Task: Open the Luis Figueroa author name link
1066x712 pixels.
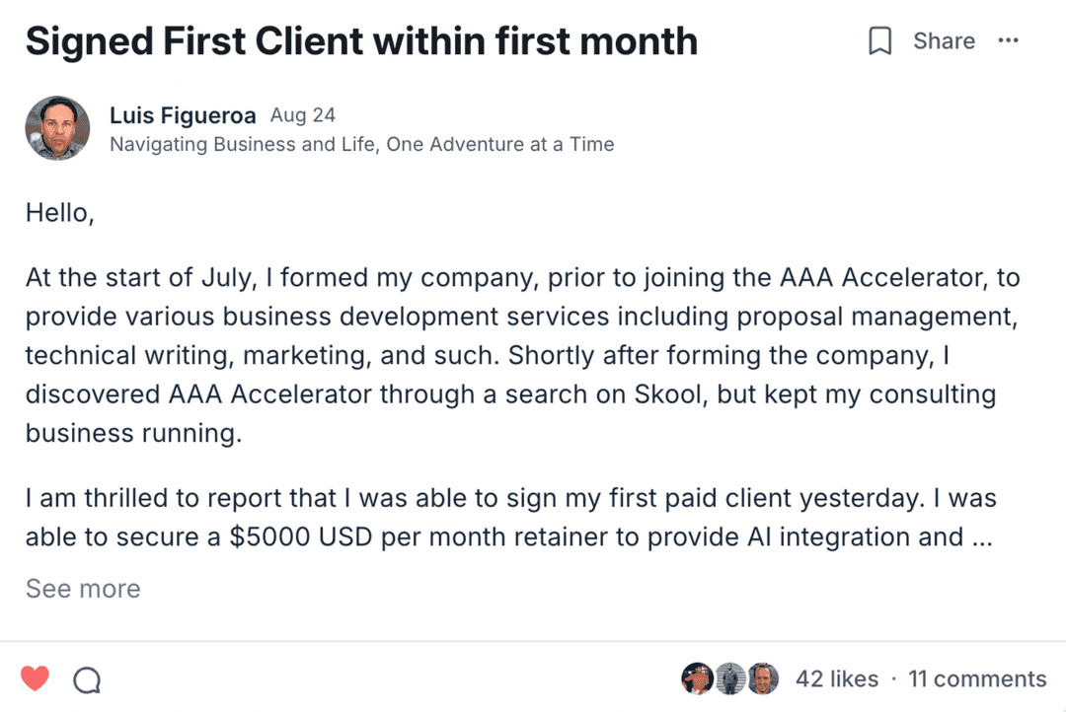Action: click(184, 115)
